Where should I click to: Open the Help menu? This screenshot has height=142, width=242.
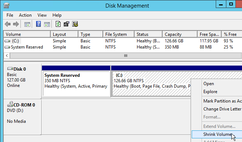click(57, 15)
